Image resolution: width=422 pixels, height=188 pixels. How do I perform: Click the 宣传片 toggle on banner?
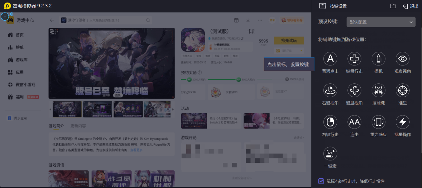click(106, 95)
